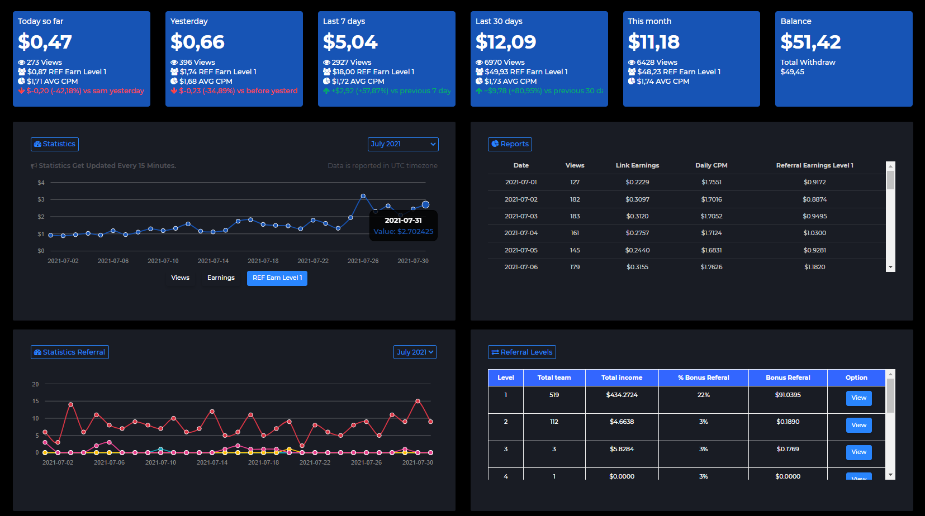This screenshot has height=516, width=925.
Task: Click the Referral Levels panel button
Action: pos(522,352)
